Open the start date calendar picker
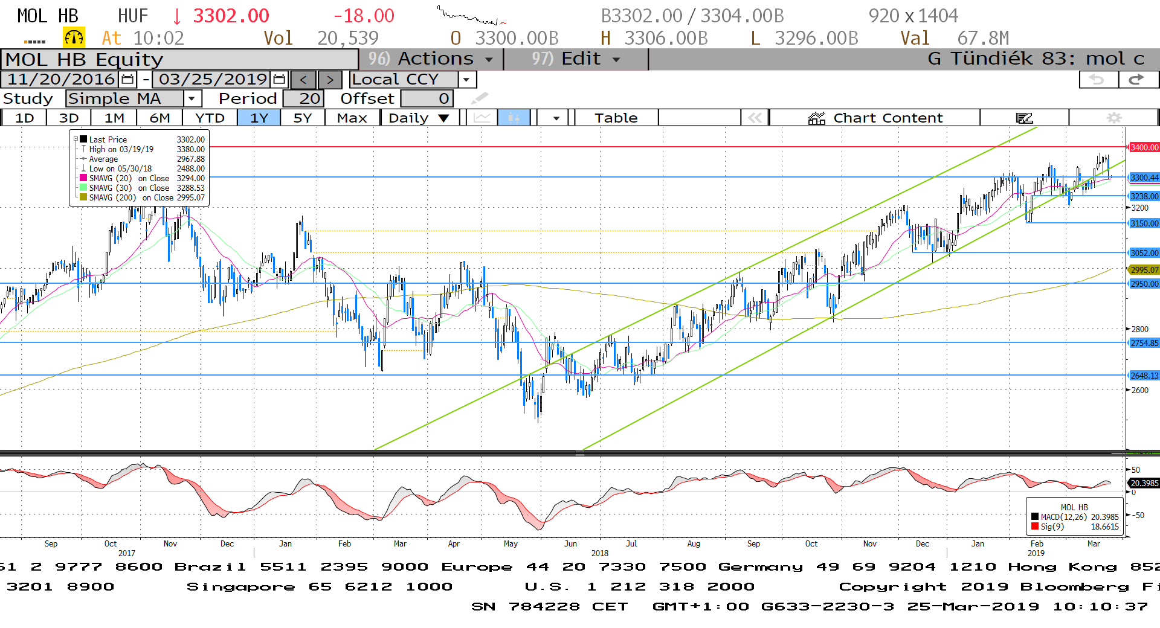Screen dimensions: 1160x628 tap(127, 79)
